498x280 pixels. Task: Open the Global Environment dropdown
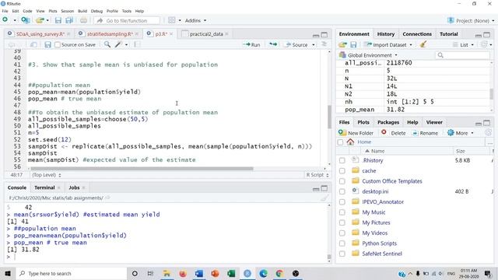368,55
